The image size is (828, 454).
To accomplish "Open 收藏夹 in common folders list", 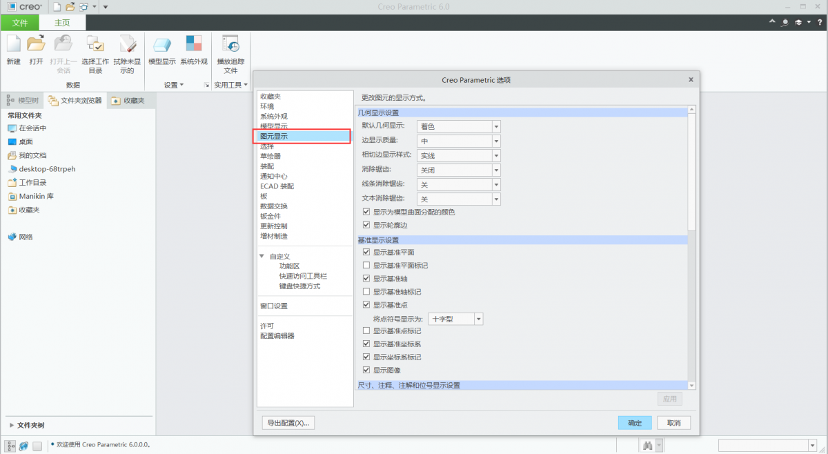I will tap(24, 210).
